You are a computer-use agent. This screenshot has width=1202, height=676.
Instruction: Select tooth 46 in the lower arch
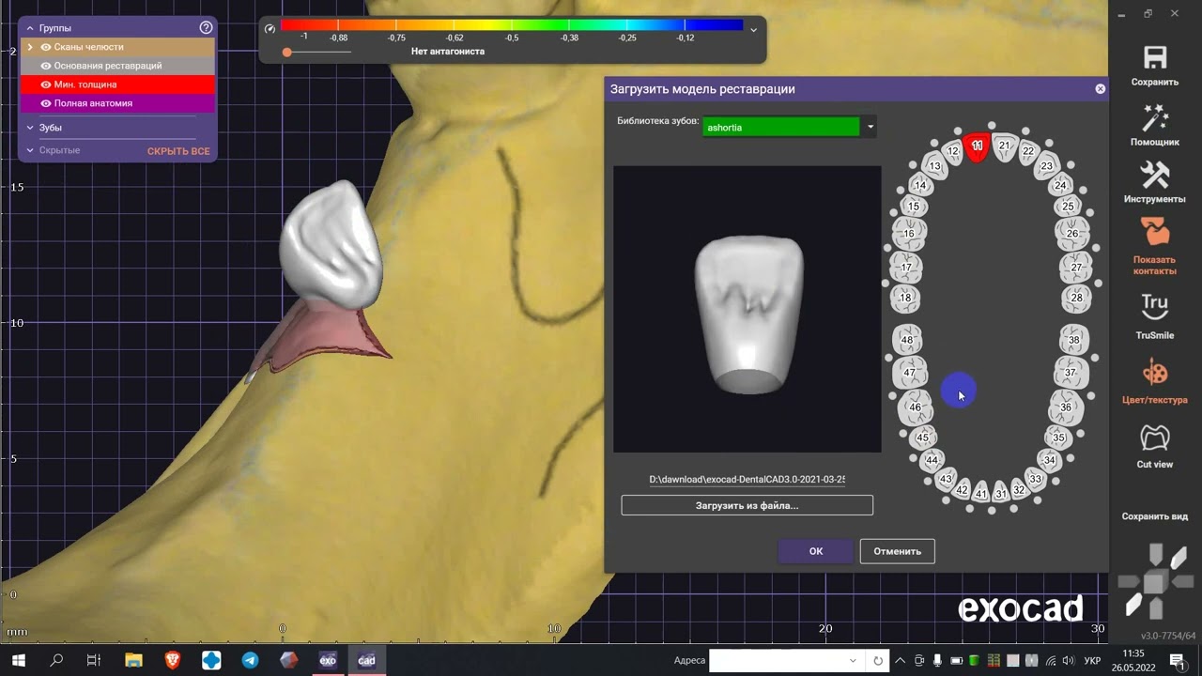click(x=915, y=407)
